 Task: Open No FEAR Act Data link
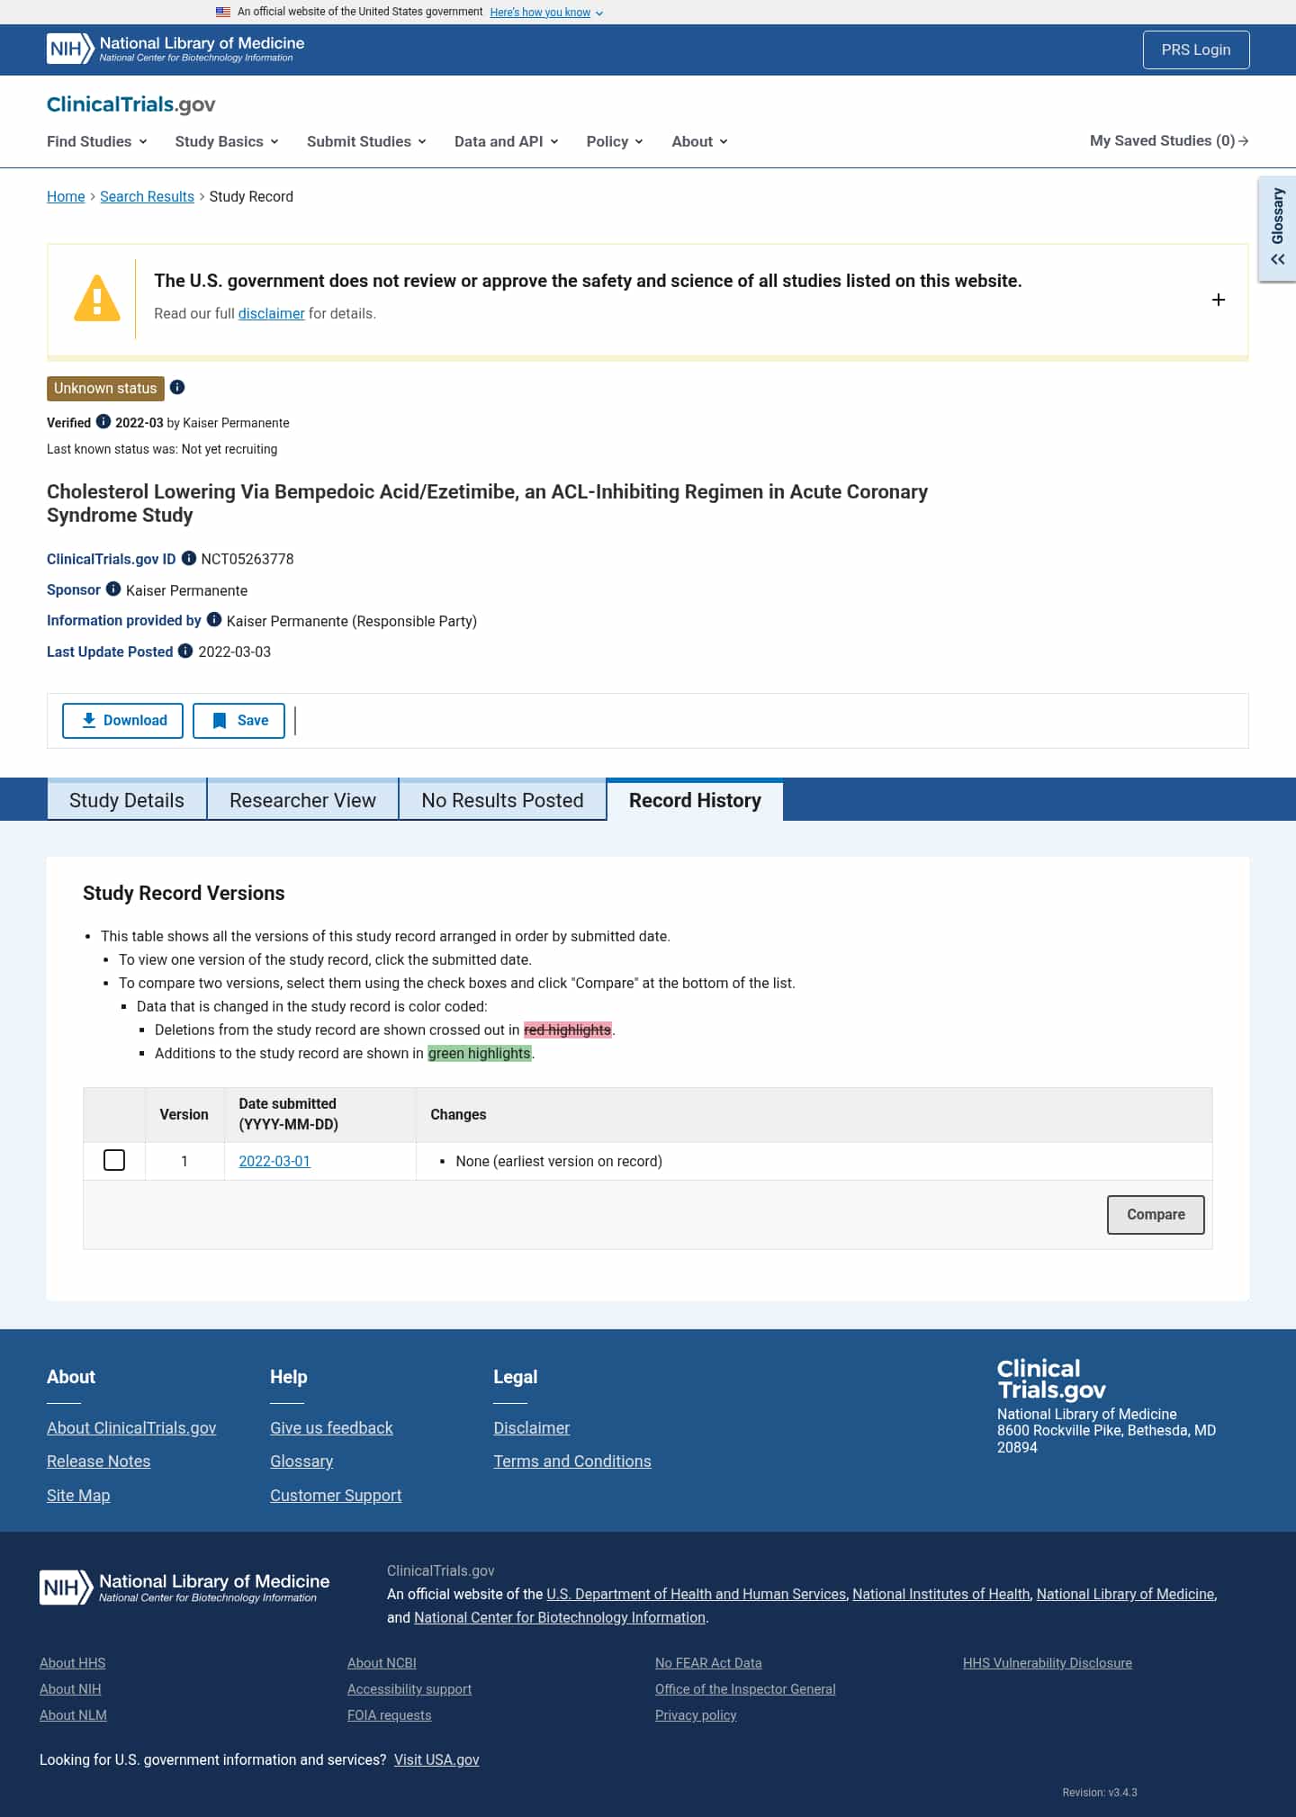(x=708, y=1663)
